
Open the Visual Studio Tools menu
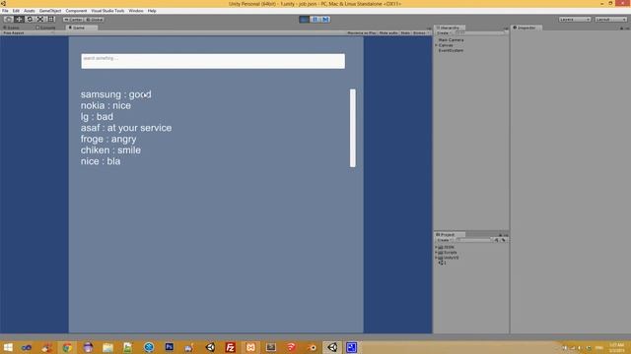click(107, 11)
